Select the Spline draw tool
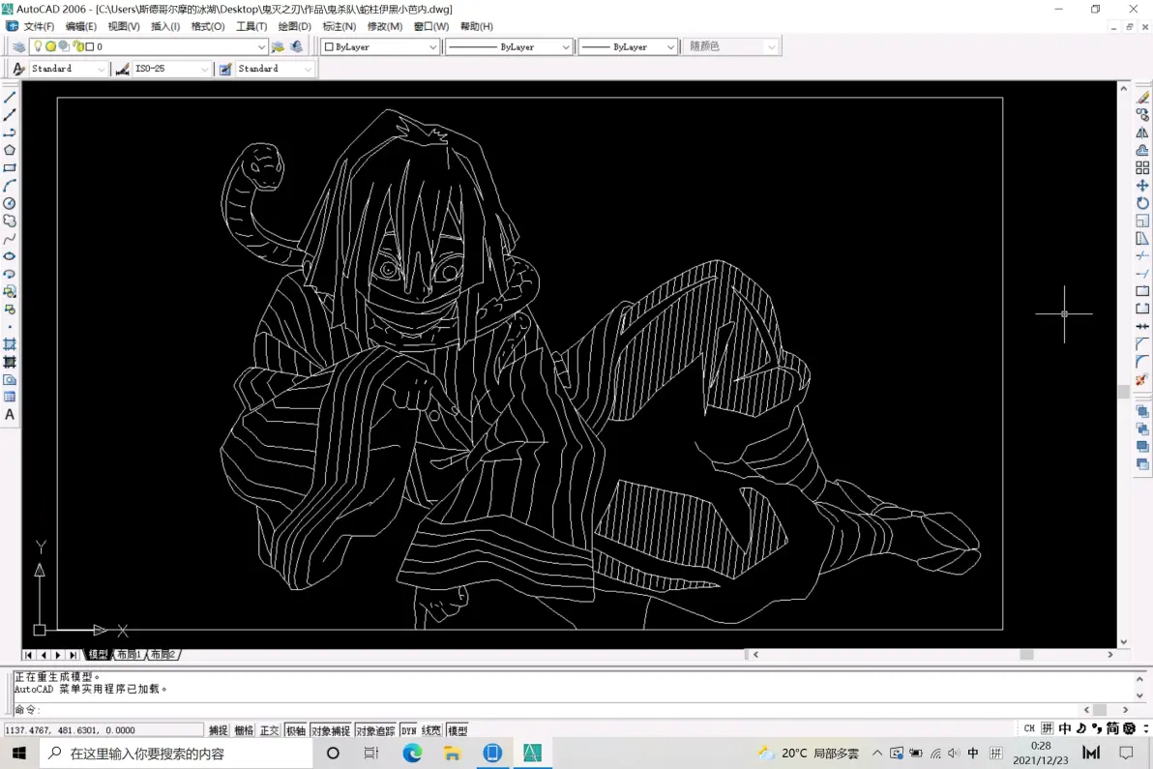Image resolution: width=1153 pixels, height=769 pixels. click(x=10, y=238)
